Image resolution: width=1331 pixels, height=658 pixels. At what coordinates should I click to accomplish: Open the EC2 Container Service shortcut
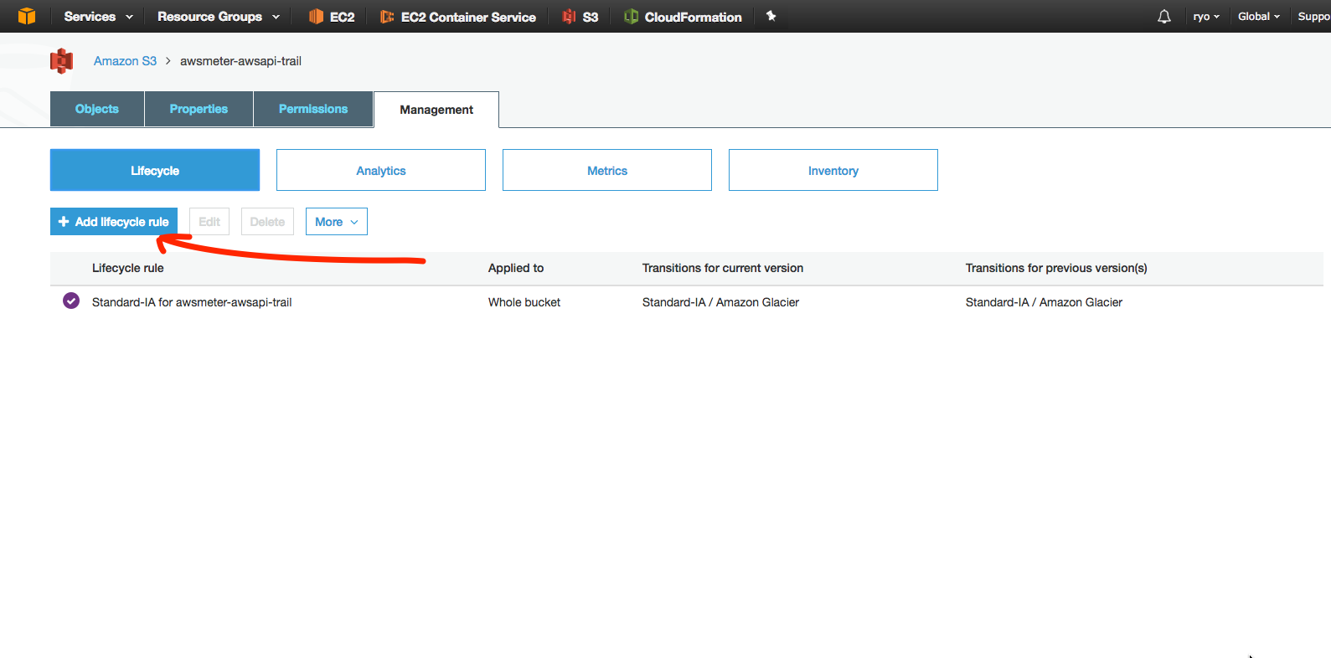pos(457,17)
